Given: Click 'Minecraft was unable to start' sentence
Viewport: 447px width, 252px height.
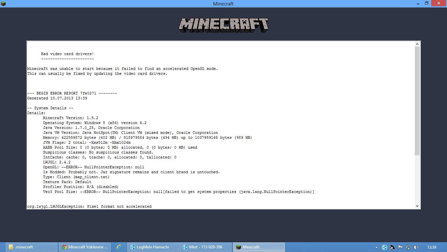Looking at the screenshot, I should tap(123, 69).
